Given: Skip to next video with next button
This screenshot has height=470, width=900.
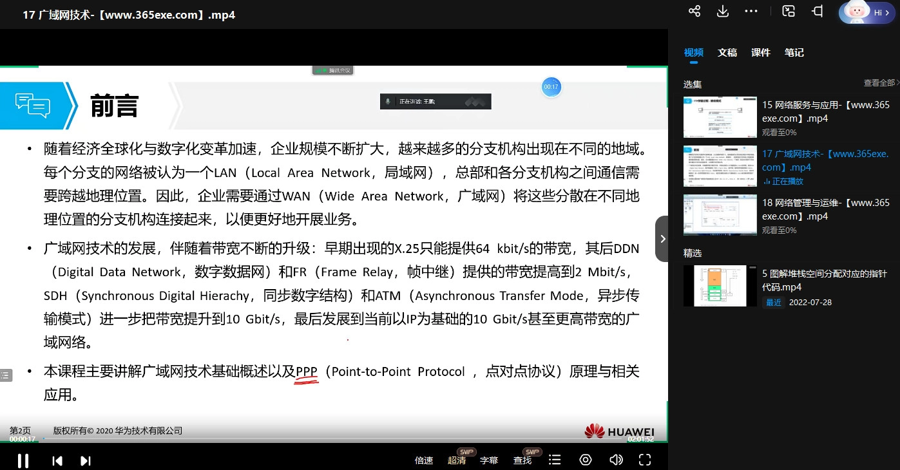Looking at the screenshot, I should tap(86, 460).
